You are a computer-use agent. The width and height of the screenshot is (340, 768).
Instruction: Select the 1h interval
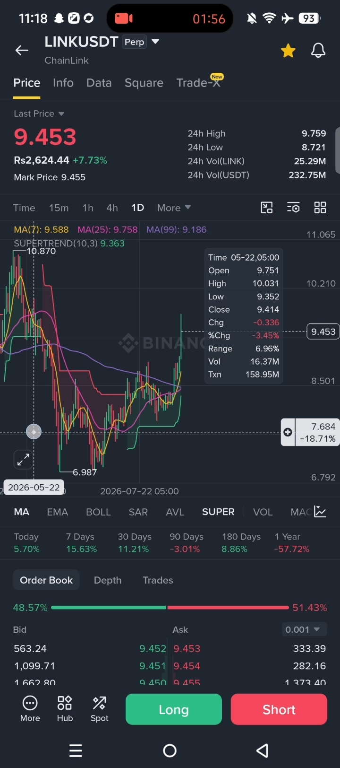pos(88,208)
